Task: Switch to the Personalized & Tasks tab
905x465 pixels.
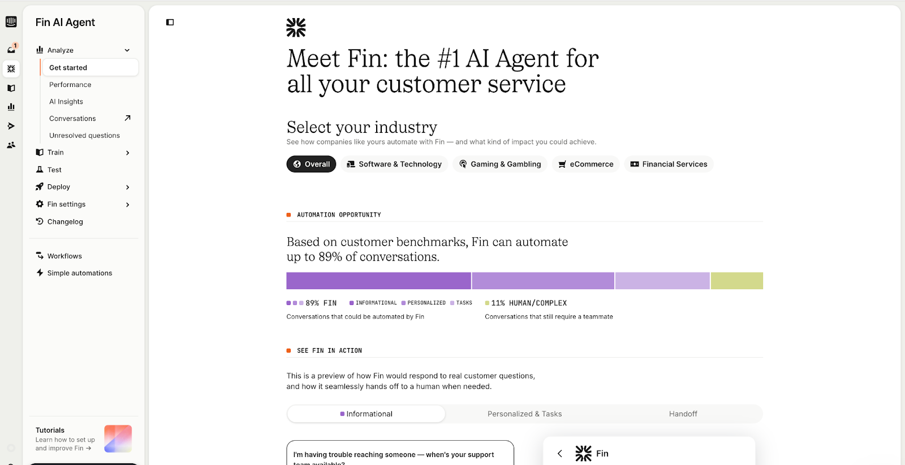Action: click(x=524, y=414)
